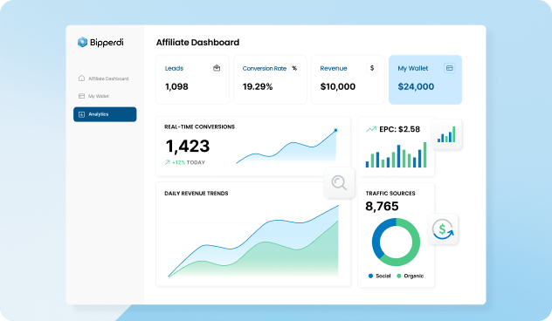Click the percent icon in Conversion Rate card
This screenshot has width=552, height=321.
tap(294, 68)
